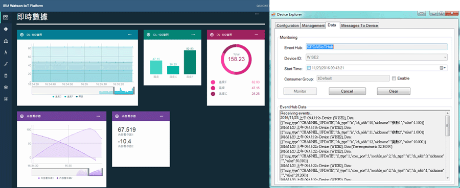This screenshot has width=460, height=188.
Task: Open the Boards icon in sidebar
Action: coord(6,17)
